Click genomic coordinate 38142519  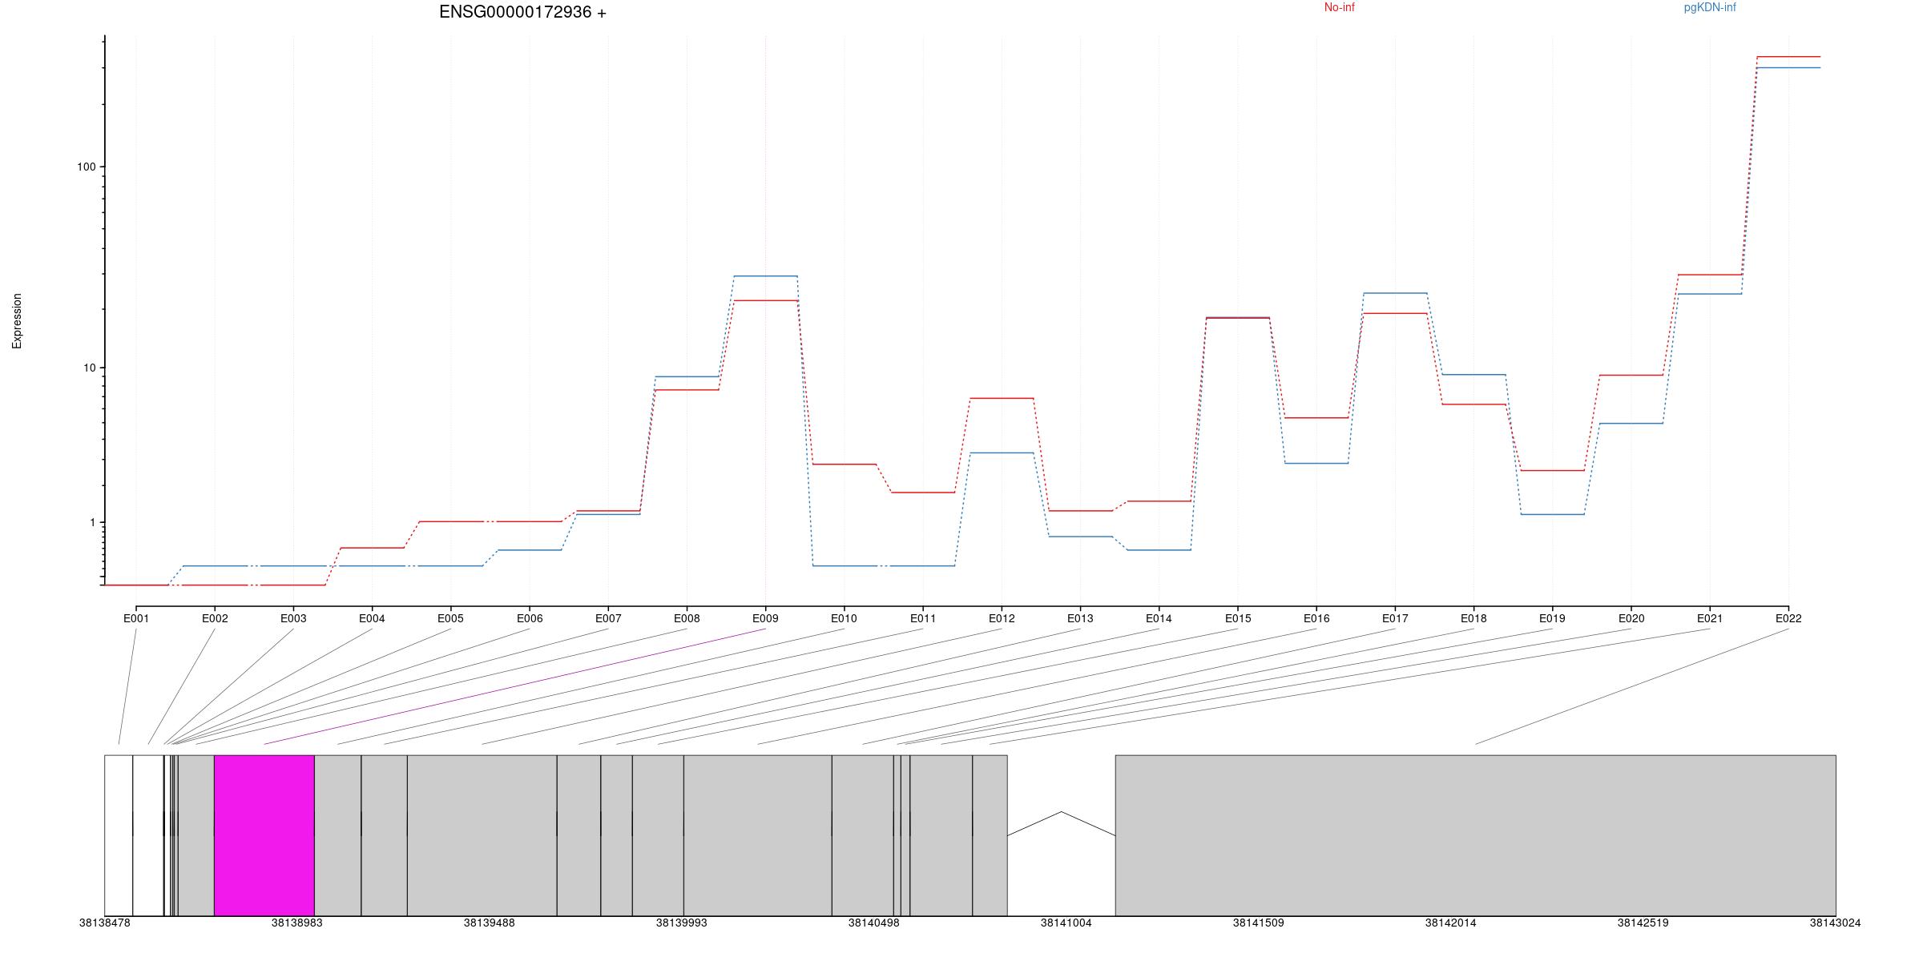pyautogui.click(x=1643, y=923)
